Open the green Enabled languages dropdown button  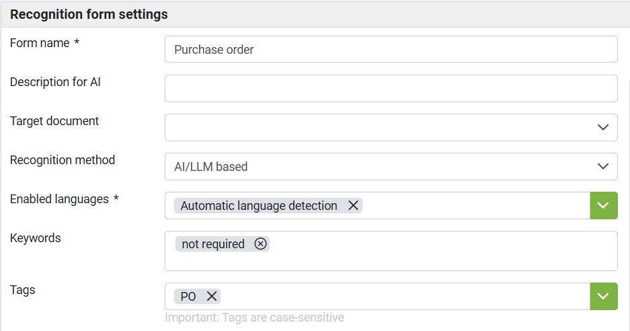click(603, 206)
